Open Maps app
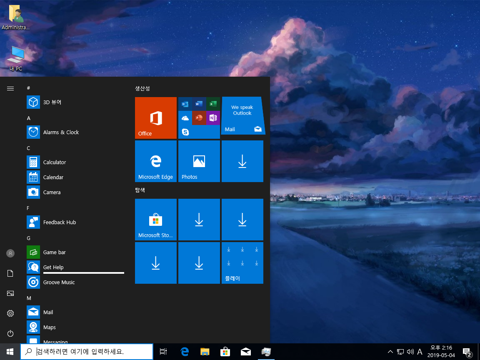Screen dimensions: 480x360 tap(75, 327)
